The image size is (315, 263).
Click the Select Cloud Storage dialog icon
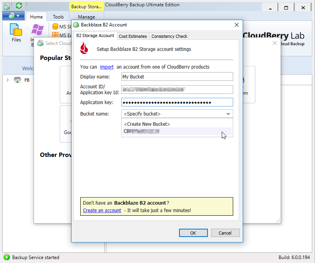pyautogui.click(x=40, y=43)
